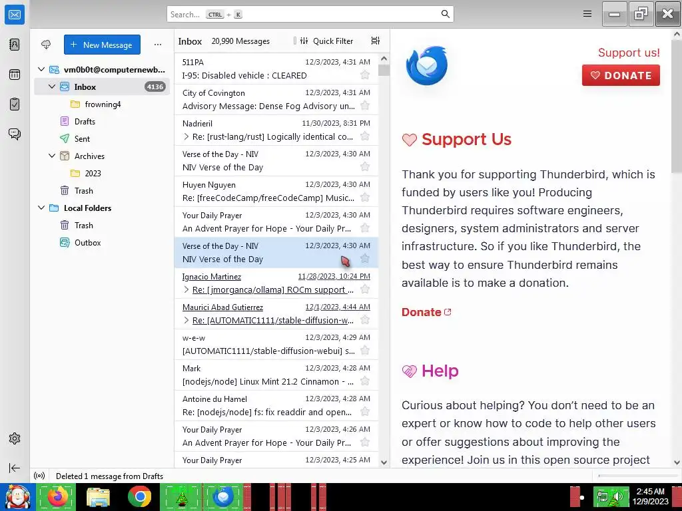The height and width of the screenshot is (511, 682).
Task: Open Settings gear icon
Action: pos(15,438)
